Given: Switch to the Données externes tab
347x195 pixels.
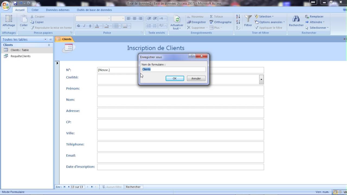Looking at the screenshot, I should 58,10.
